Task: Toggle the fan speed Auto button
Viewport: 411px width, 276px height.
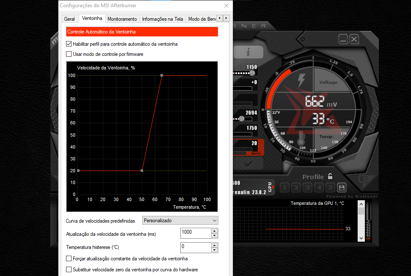Action: click(x=256, y=153)
